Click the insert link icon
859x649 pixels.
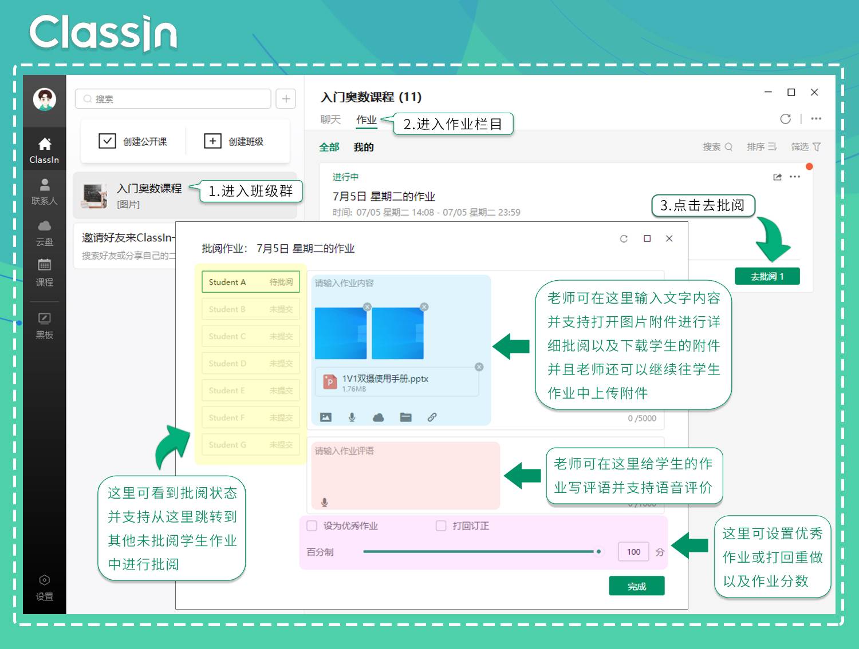tap(432, 417)
